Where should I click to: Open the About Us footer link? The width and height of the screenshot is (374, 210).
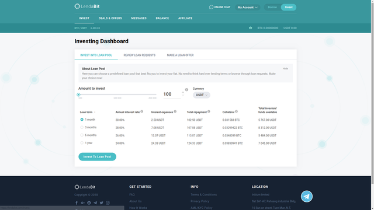click(136, 201)
